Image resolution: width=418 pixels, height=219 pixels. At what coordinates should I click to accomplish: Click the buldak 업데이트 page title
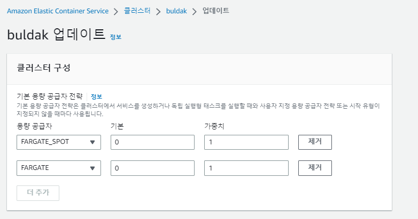tap(56, 35)
